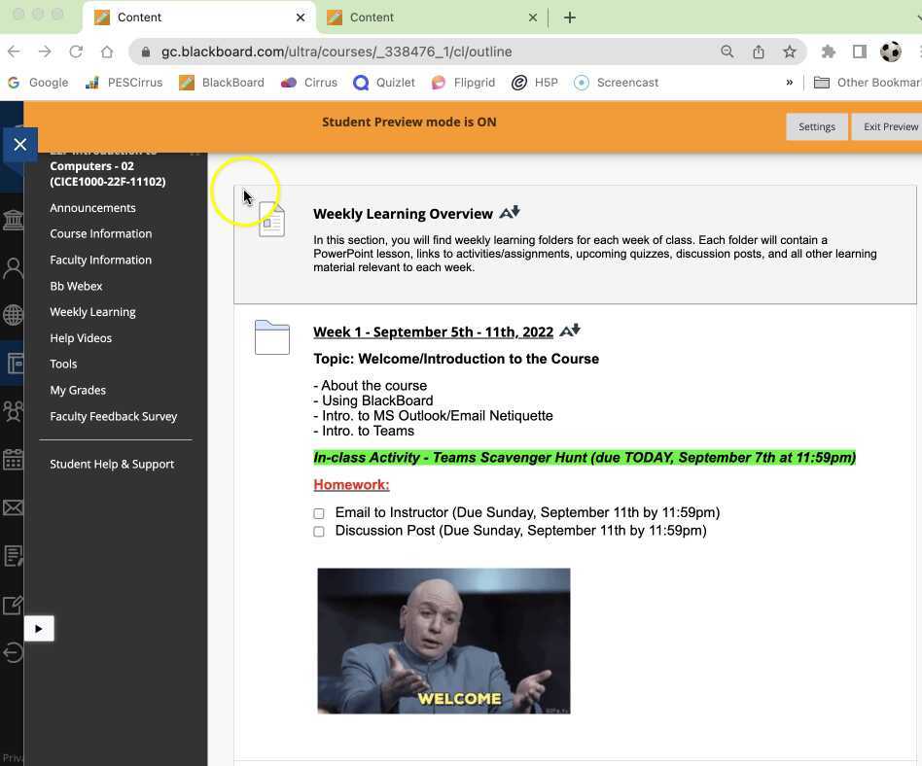Collapse the course menu with the X
Screen dimensions: 922x766
coord(19,144)
